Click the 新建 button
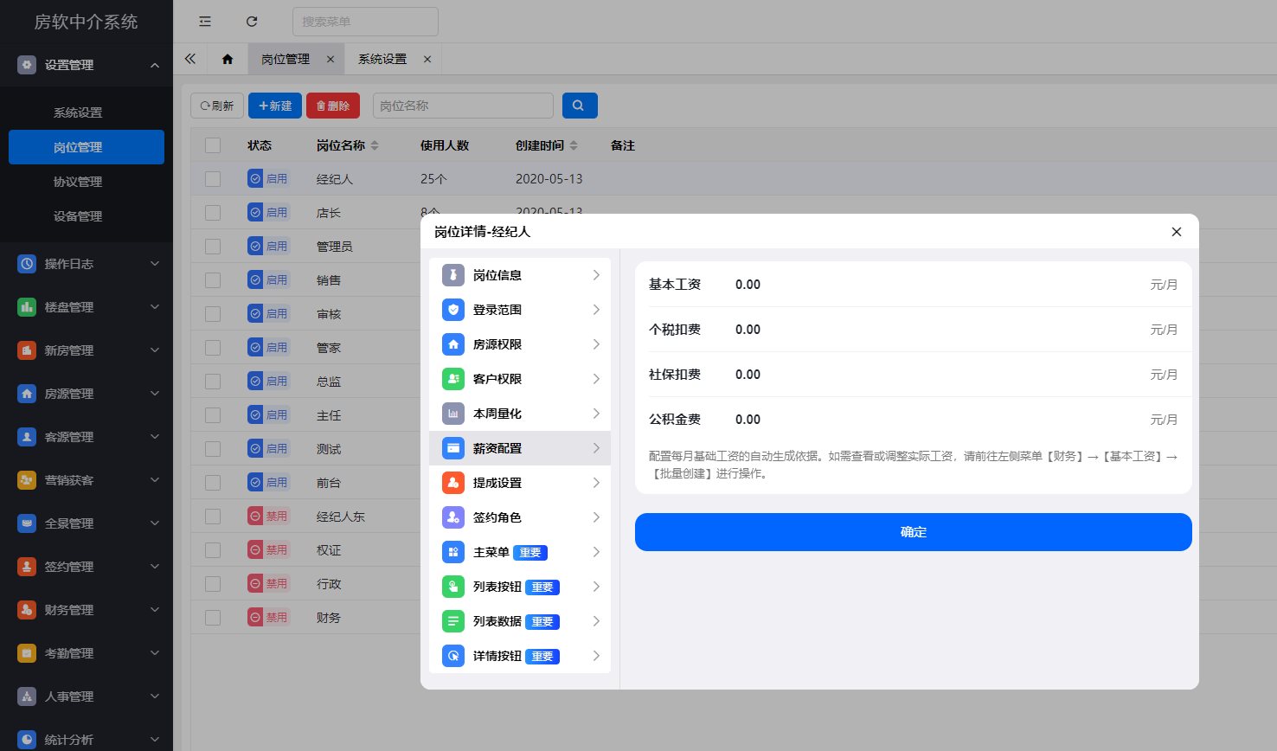 coord(275,106)
